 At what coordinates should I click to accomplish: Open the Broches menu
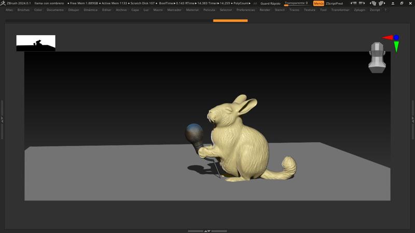click(23, 10)
